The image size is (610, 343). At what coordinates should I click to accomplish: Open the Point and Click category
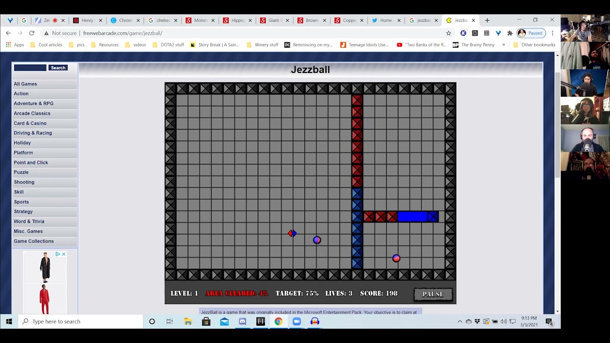click(45, 162)
